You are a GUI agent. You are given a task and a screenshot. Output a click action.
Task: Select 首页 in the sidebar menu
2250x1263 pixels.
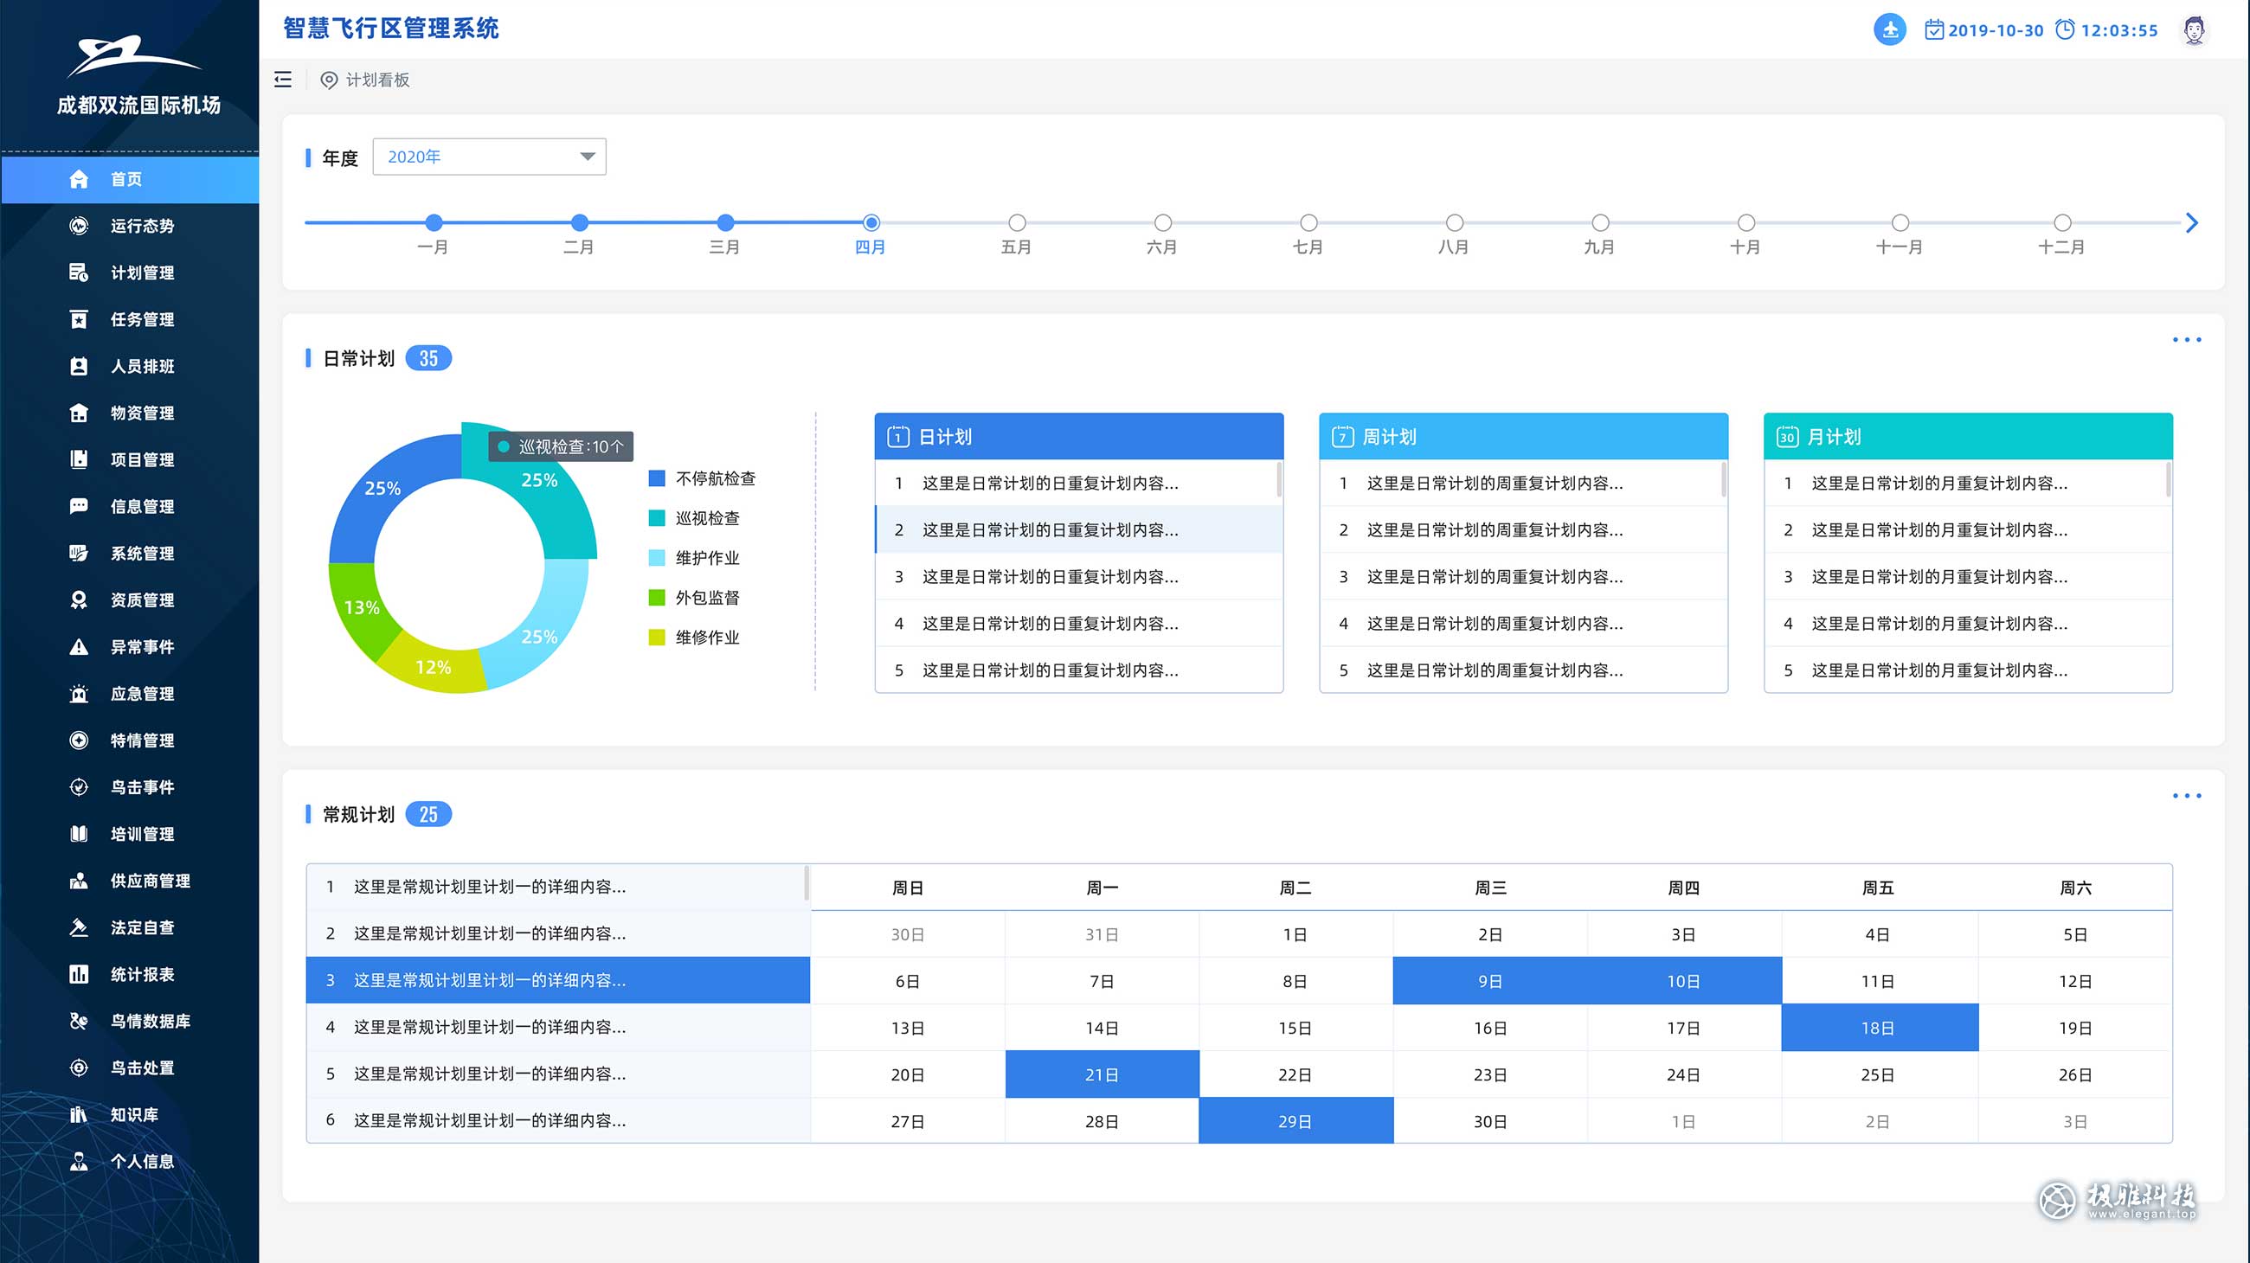[x=126, y=180]
